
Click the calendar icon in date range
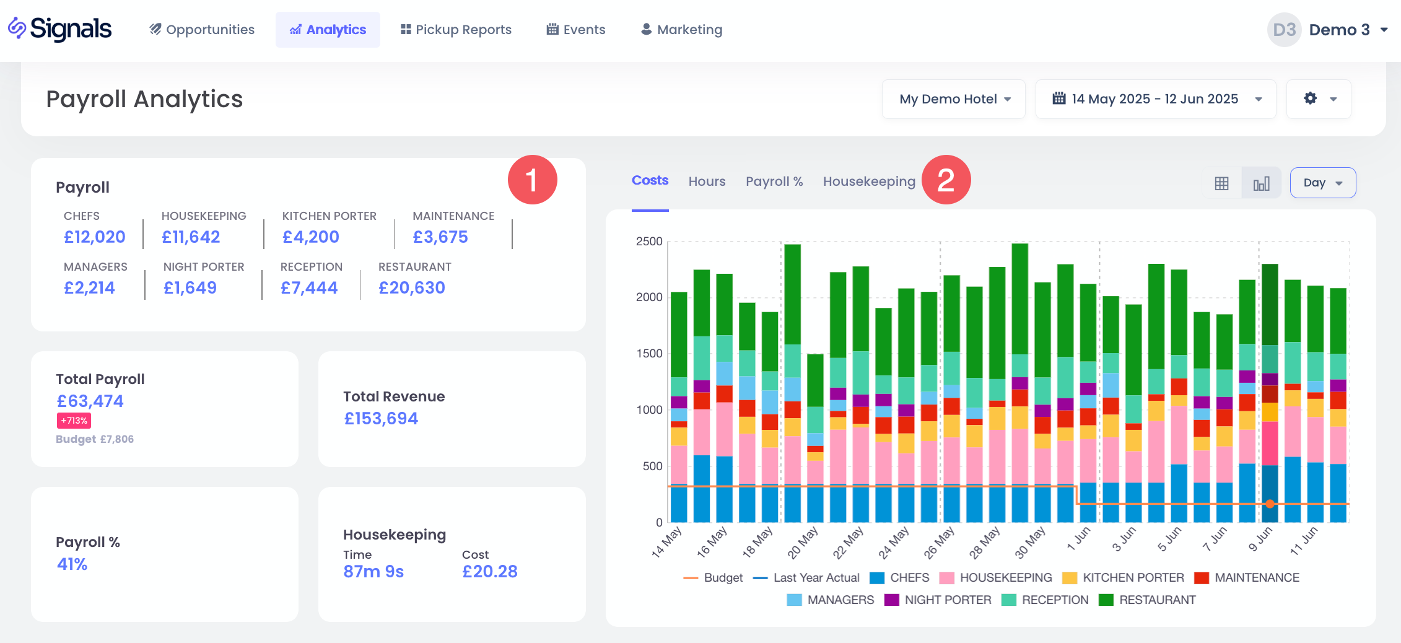pos(1059,98)
